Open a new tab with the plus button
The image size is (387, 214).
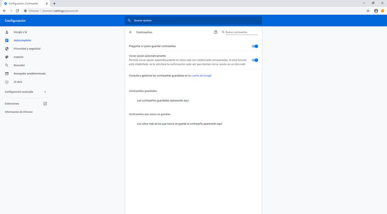[54, 4]
